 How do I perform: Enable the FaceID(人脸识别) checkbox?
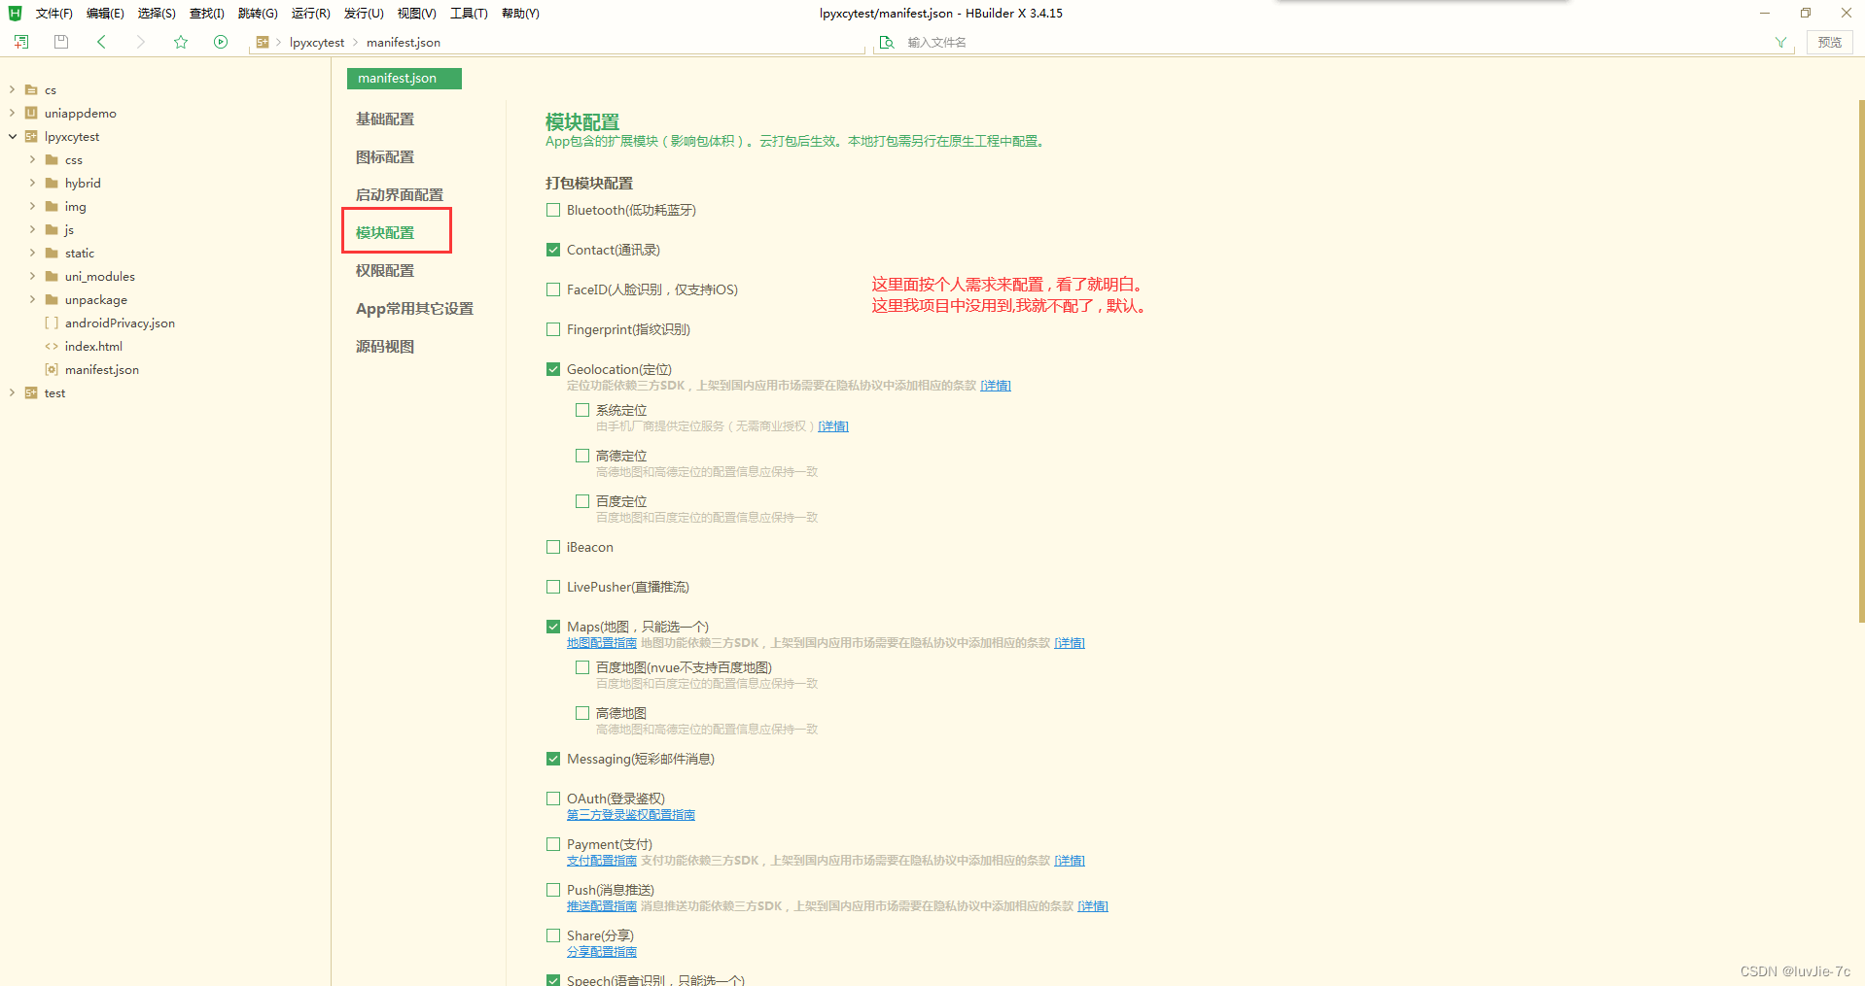[553, 289]
